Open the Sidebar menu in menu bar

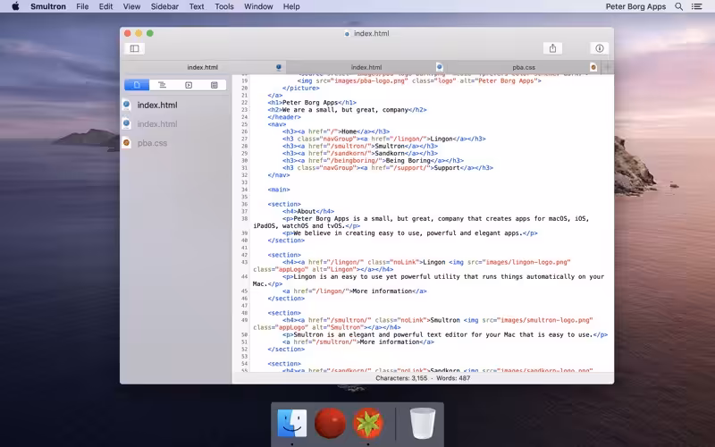tap(164, 6)
